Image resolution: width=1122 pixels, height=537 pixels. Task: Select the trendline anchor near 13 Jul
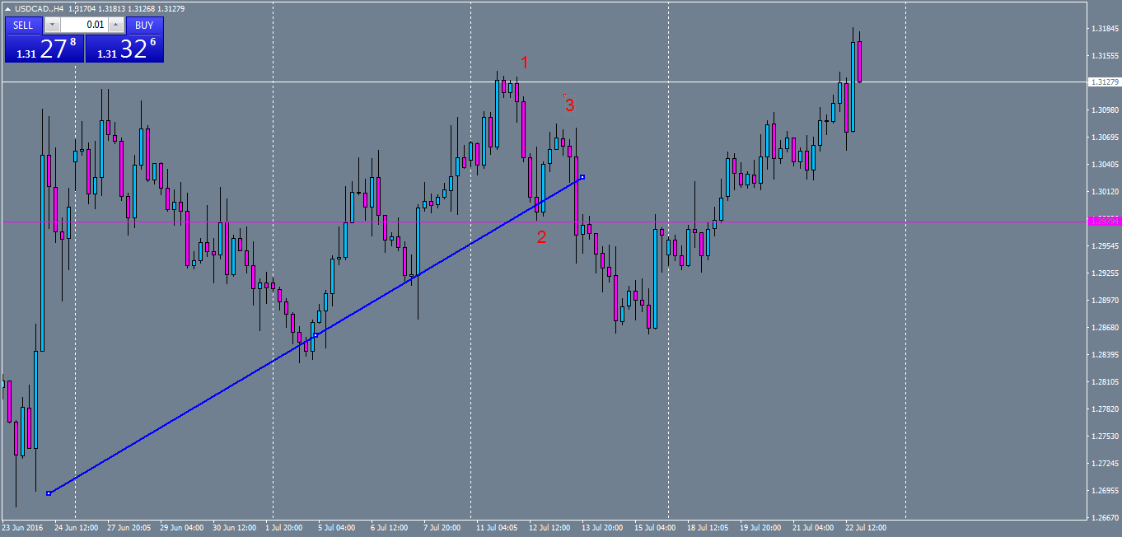click(x=581, y=176)
